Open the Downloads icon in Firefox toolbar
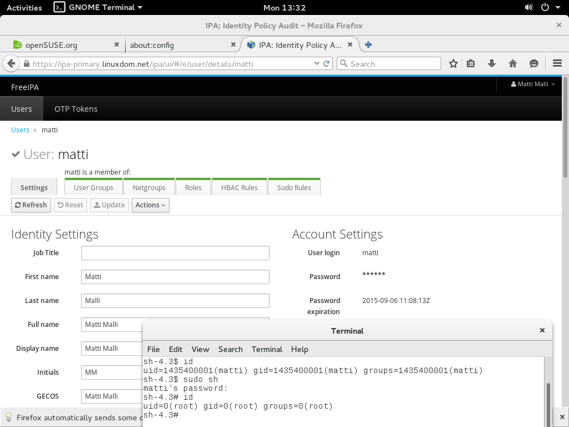 tap(491, 63)
